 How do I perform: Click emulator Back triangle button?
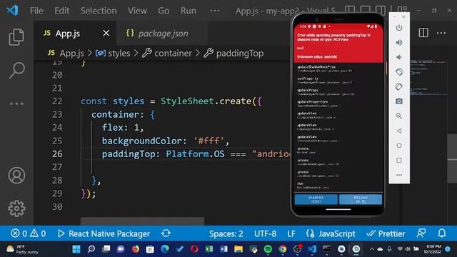tap(399, 131)
